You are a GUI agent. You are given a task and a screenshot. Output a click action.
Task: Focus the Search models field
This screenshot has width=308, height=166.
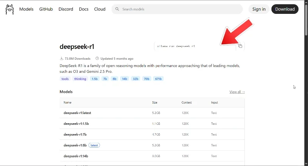tap(177, 9)
